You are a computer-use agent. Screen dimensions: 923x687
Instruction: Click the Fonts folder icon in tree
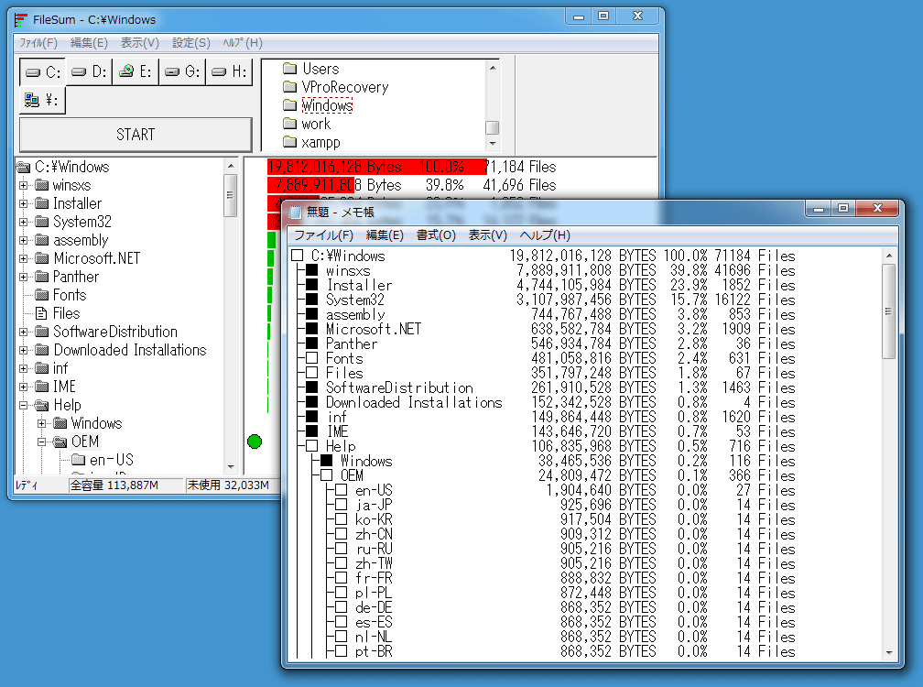coord(42,295)
